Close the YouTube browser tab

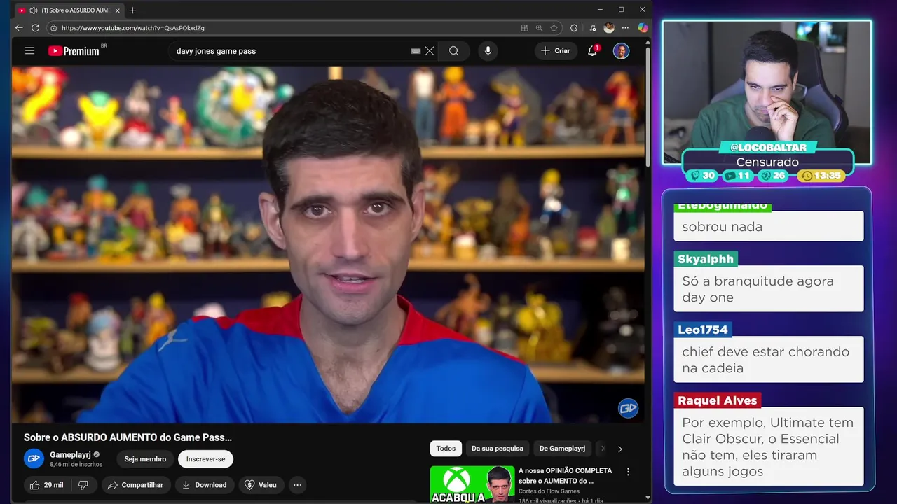[116, 10]
